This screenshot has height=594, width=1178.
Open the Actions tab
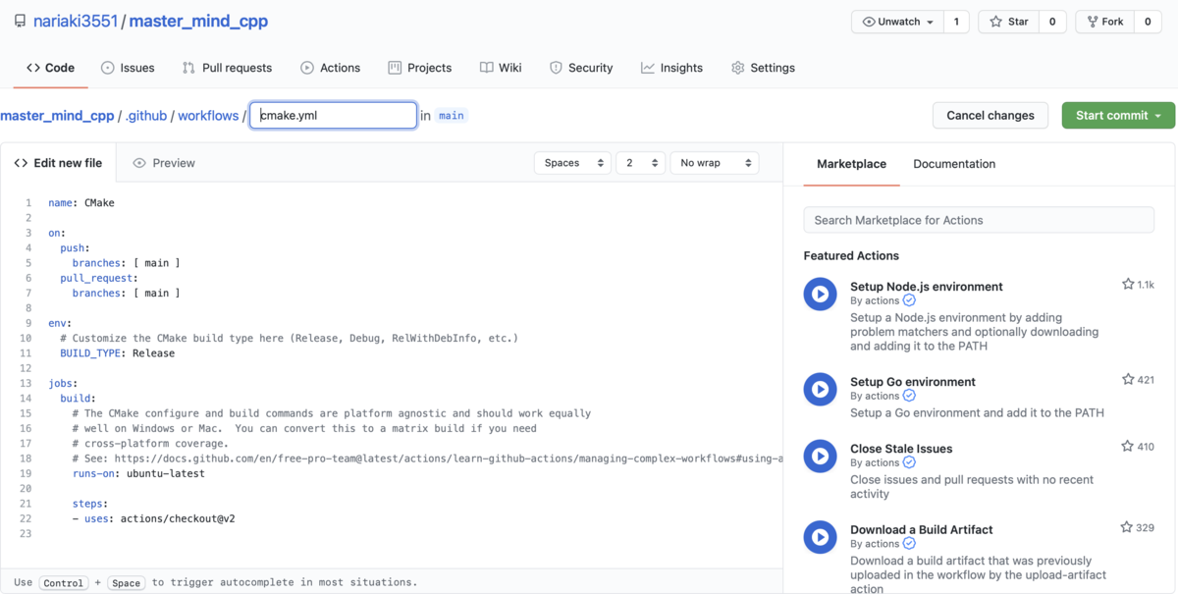[x=331, y=68]
